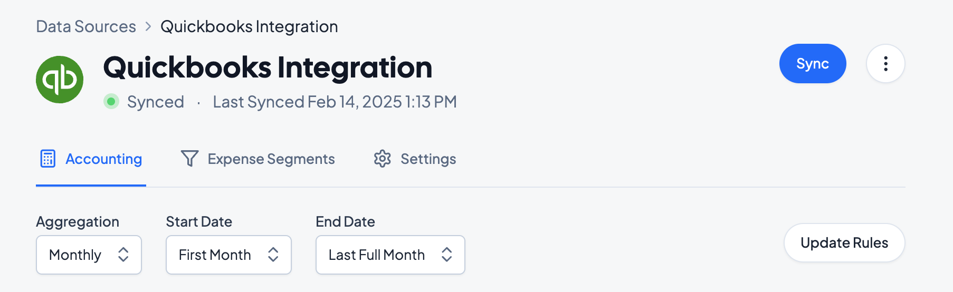Image resolution: width=953 pixels, height=292 pixels.
Task: Open the Expense Segments tab
Action: (271, 159)
